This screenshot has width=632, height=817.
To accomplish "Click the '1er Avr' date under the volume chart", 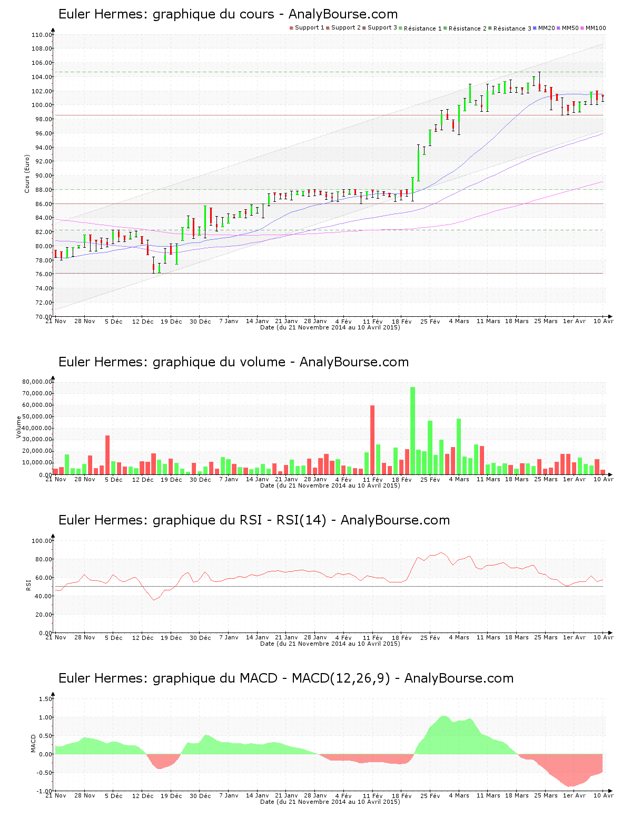I will point(574,479).
